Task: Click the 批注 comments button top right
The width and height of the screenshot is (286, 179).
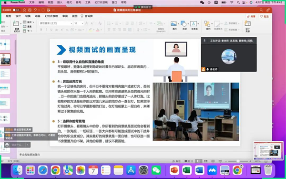Action: coord(265,16)
